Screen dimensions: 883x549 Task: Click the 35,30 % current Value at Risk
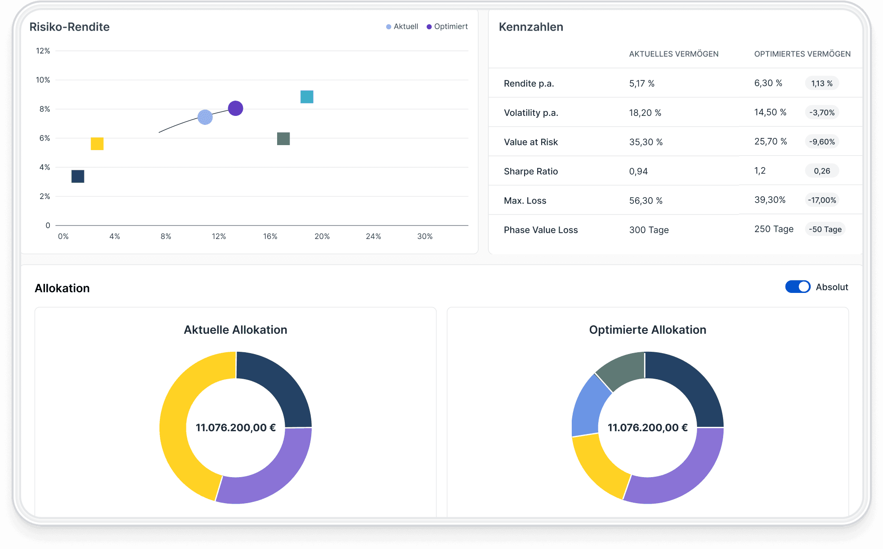point(646,142)
